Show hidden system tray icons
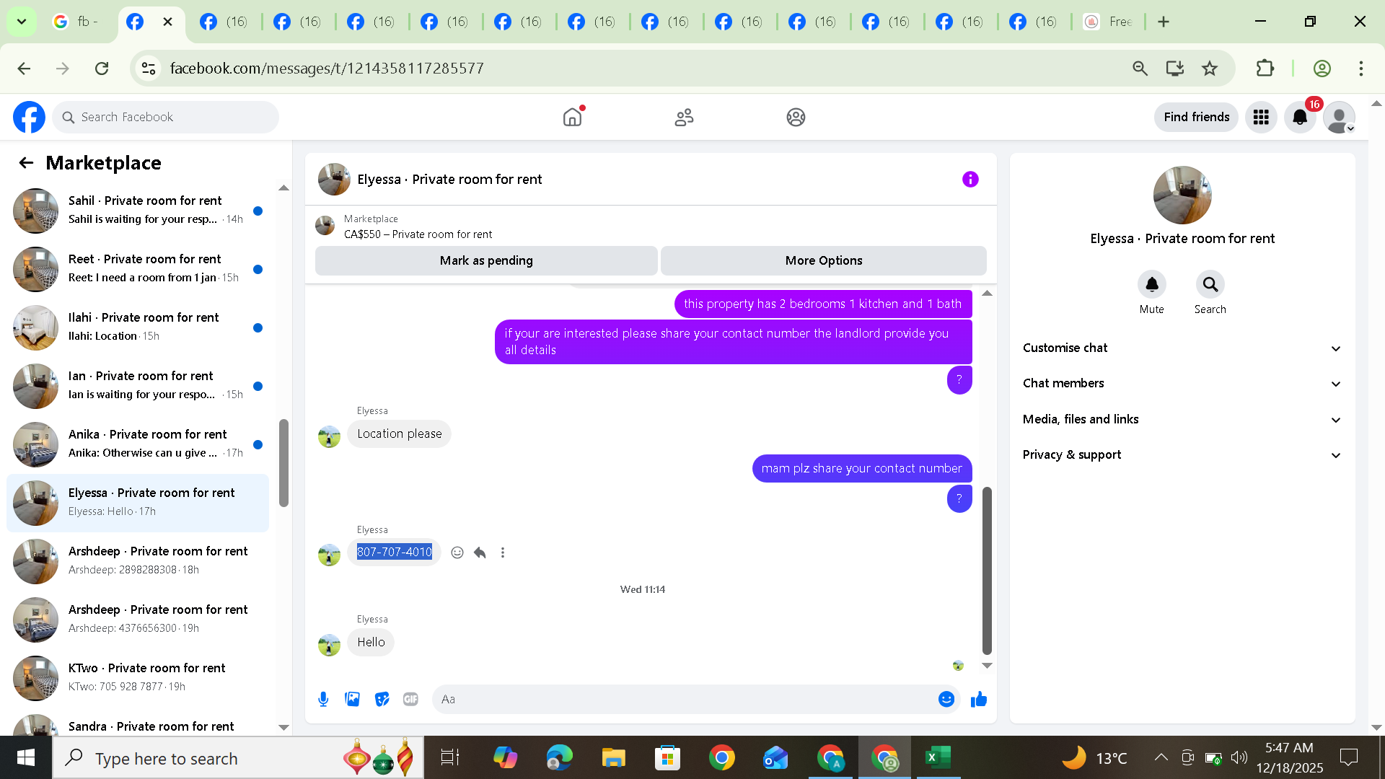The height and width of the screenshot is (779, 1385). pyautogui.click(x=1161, y=757)
